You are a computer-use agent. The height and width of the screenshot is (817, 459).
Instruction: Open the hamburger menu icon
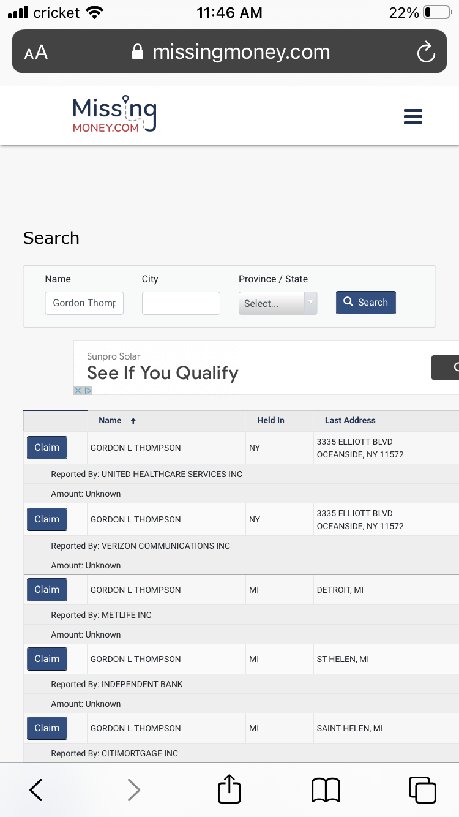413,116
